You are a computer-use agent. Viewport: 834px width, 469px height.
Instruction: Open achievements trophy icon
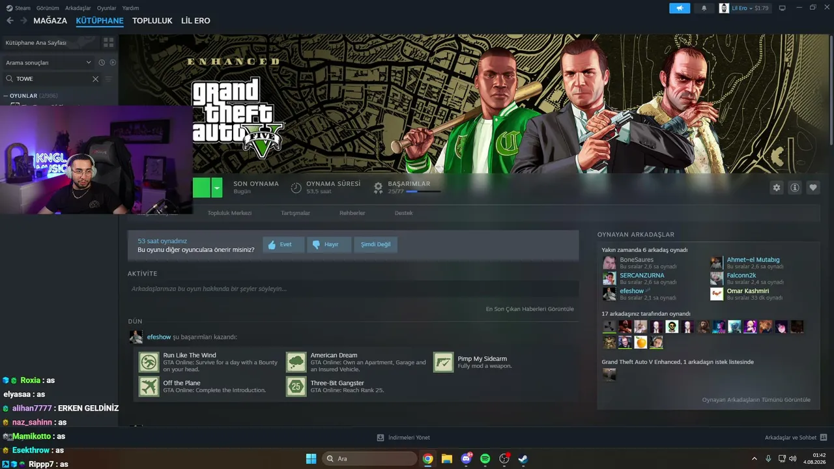tap(378, 188)
